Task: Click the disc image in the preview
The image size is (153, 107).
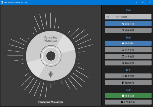Action: point(51,56)
